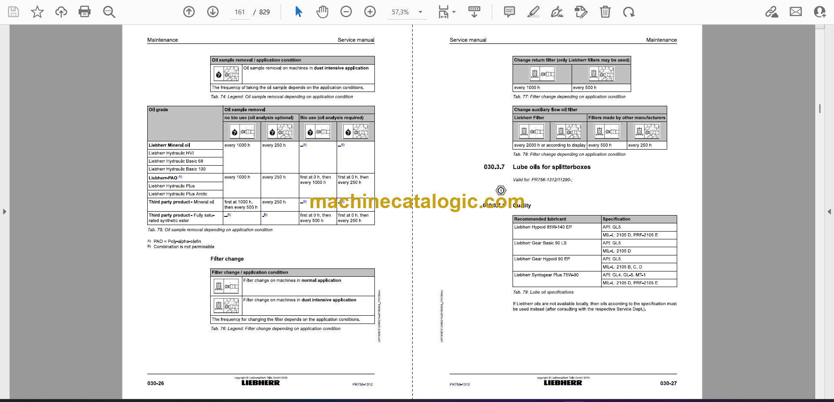Click the stamp tool icon
The height and width of the screenshot is (402, 834).
point(581,12)
